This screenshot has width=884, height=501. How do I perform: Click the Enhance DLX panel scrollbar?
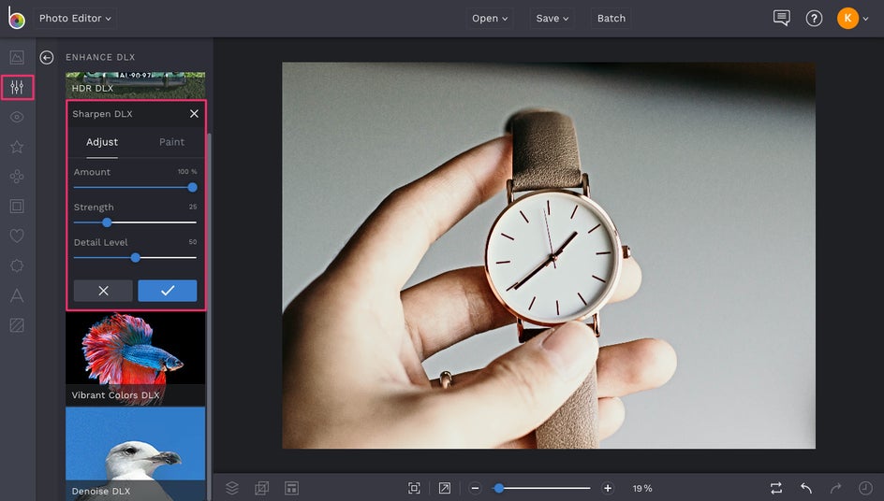(x=210, y=316)
